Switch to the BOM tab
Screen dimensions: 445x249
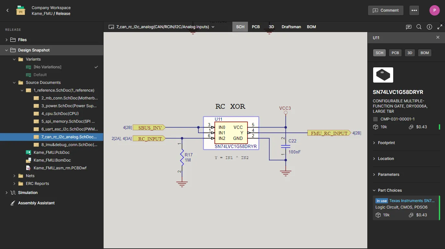pyautogui.click(x=311, y=27)
